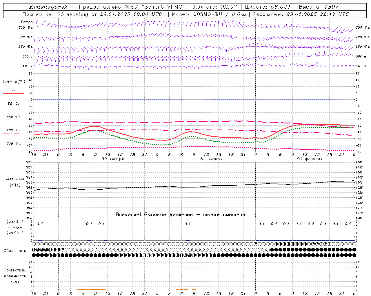Click the 0.2 precipitation value
This screenshot has height=296, width=371.
coord(311,224)
